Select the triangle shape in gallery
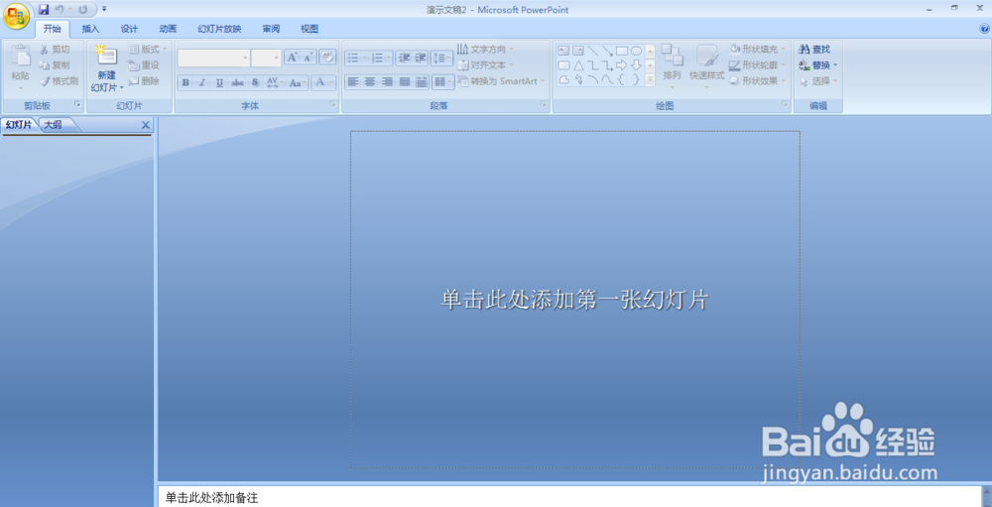992x507 pixels. point(578,65)
